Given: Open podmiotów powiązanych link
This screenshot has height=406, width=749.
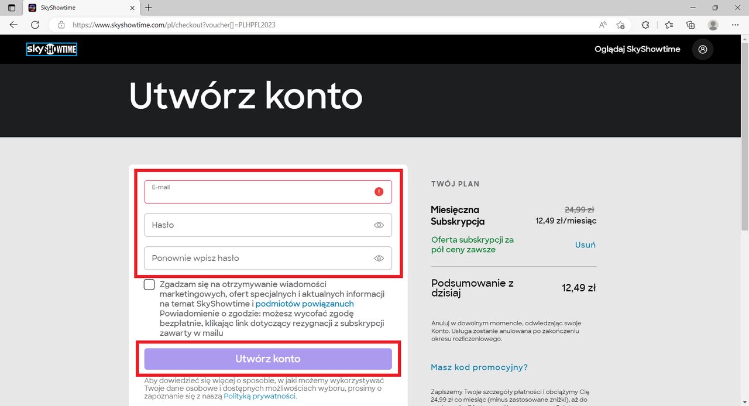Looking at the screenshot, I should point(305,304).
